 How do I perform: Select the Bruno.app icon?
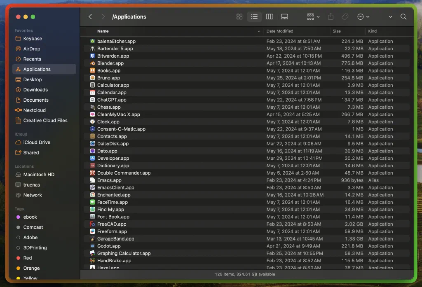(92, 78)
